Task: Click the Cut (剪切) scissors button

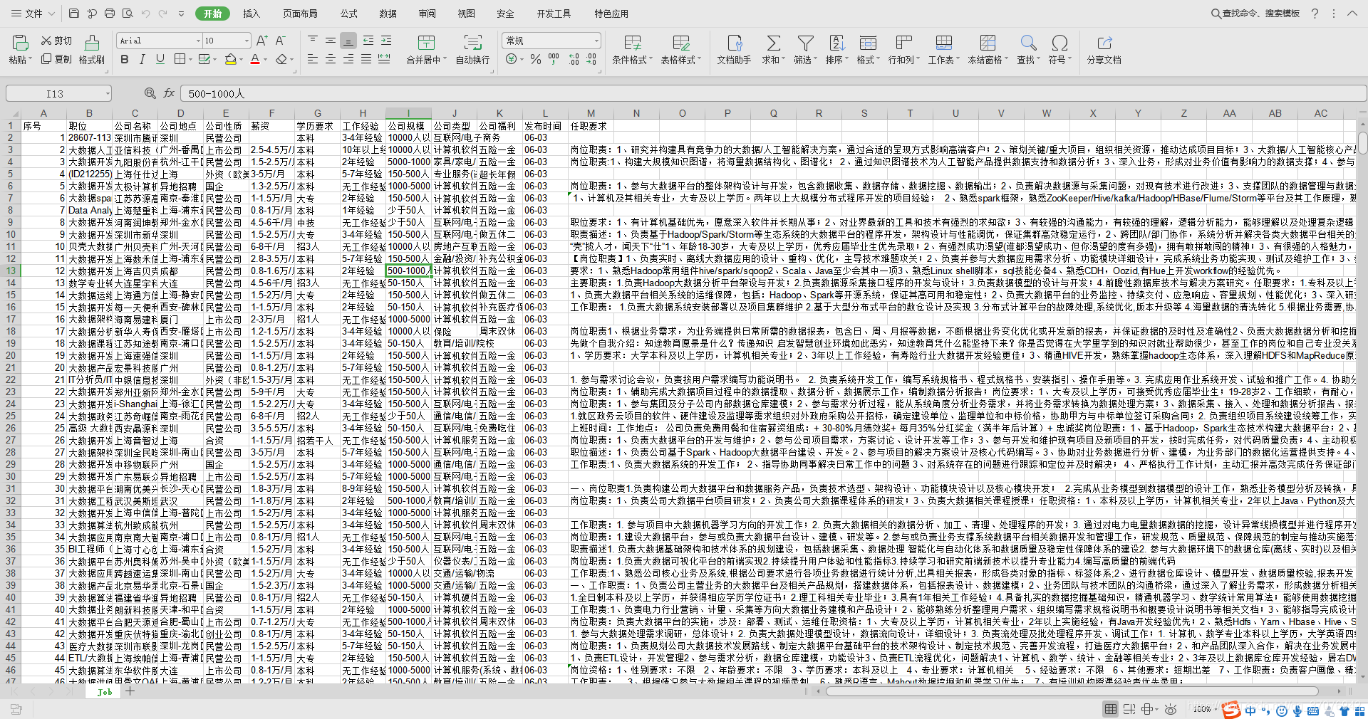Action: pos(56,41)
